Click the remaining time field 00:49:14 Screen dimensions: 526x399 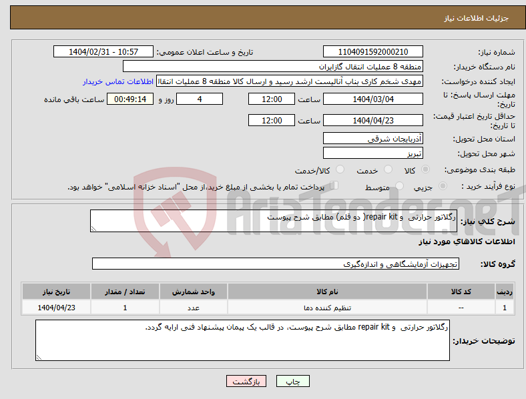point(130,99)
